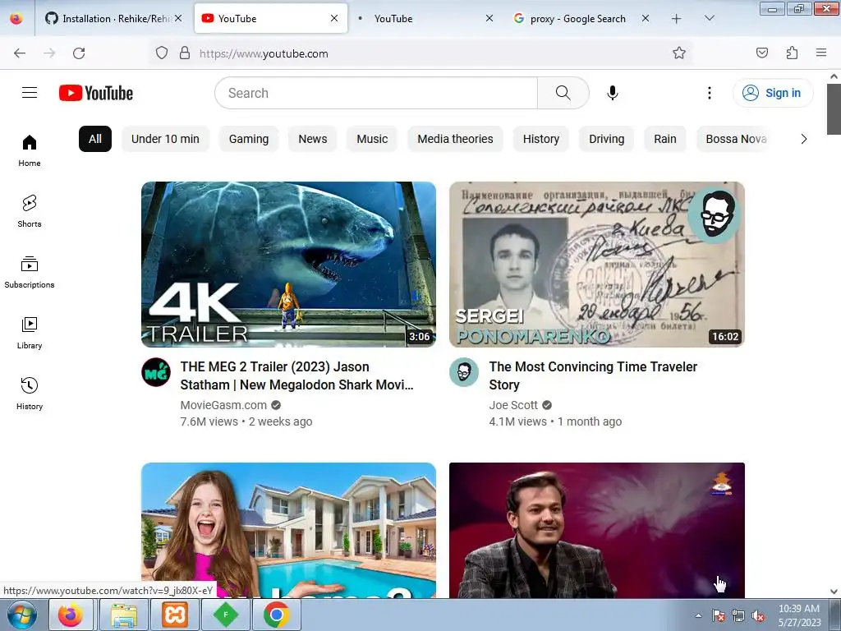This screenshot has height=631, width=841.
Task: Open the Action Center flag in the tray
Action: tap(718, 615)
